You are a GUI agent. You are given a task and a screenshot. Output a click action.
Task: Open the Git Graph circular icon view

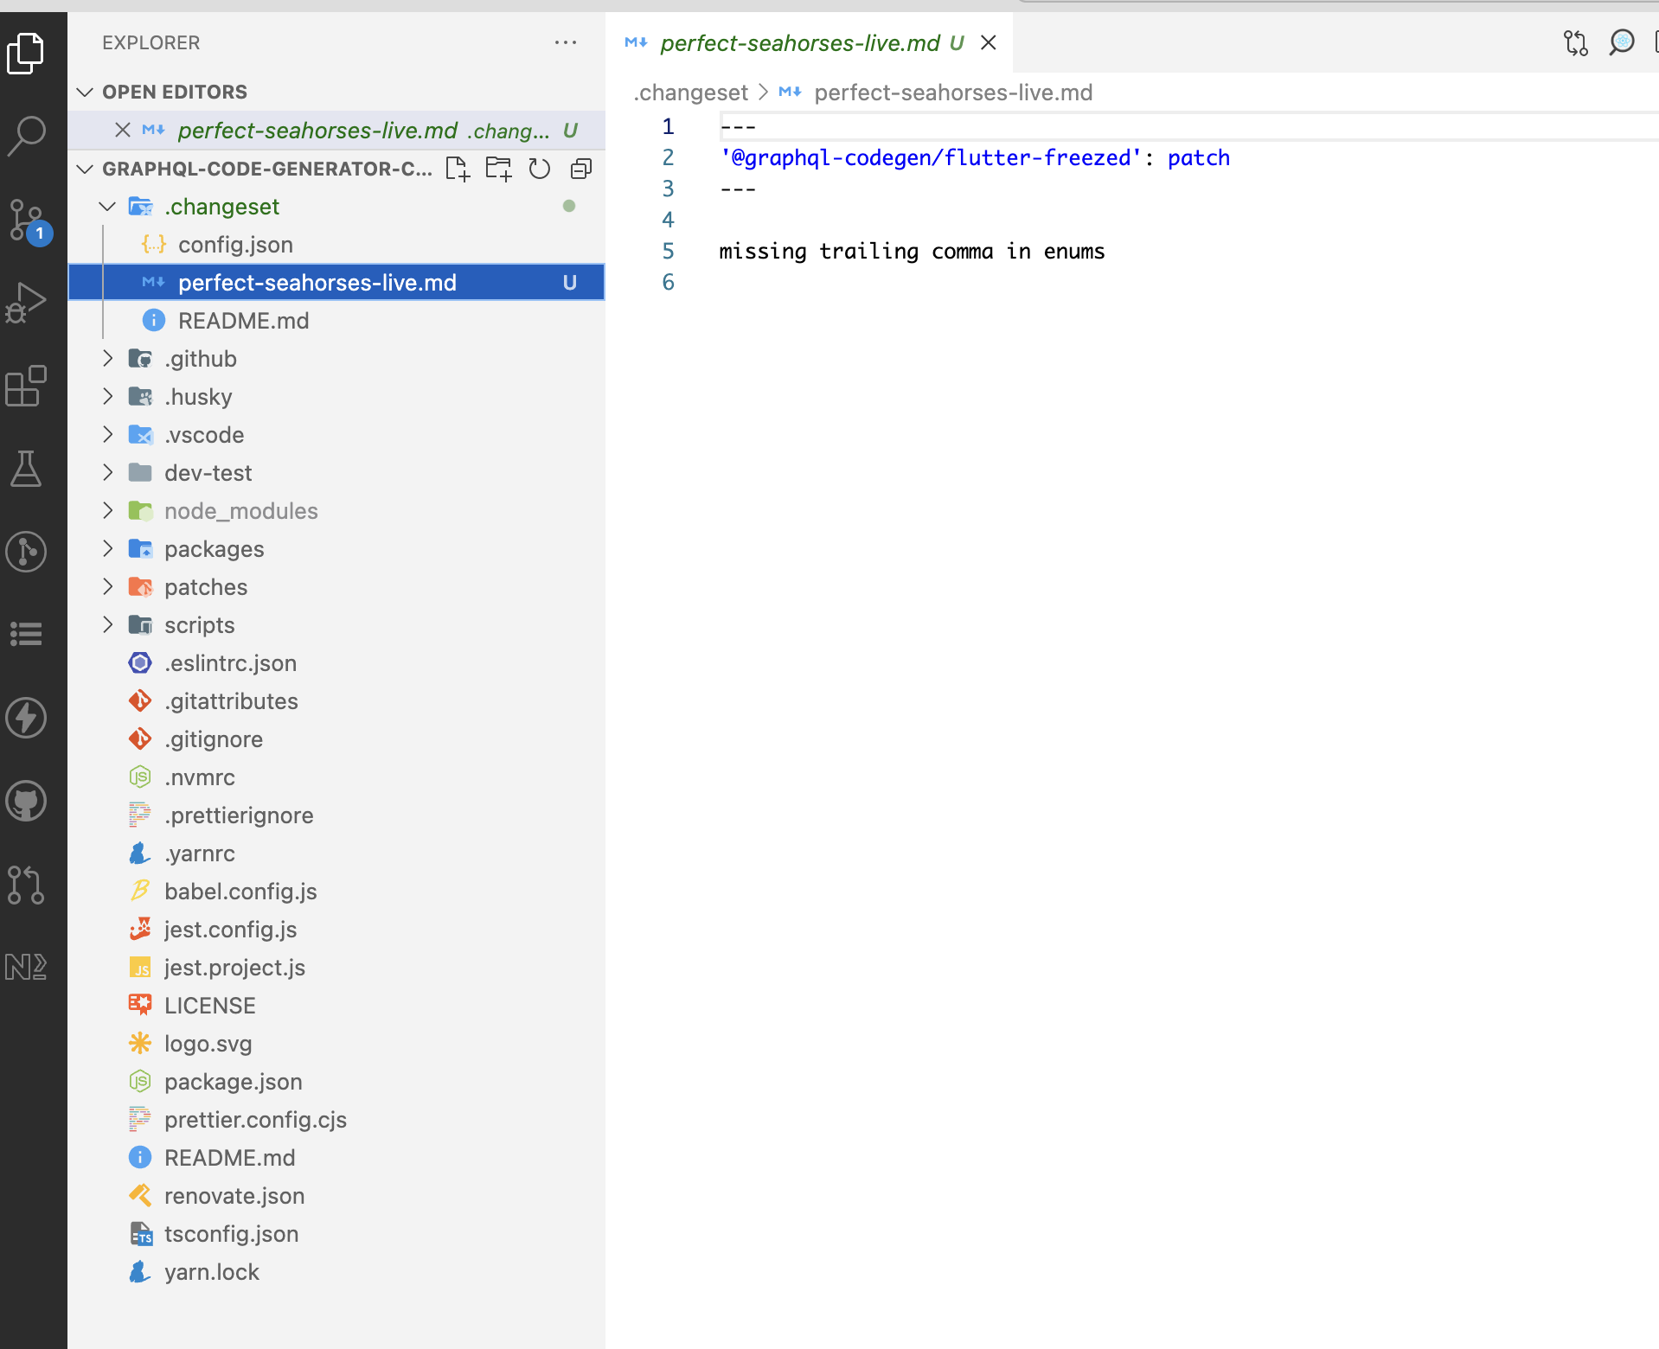point(26,552)
